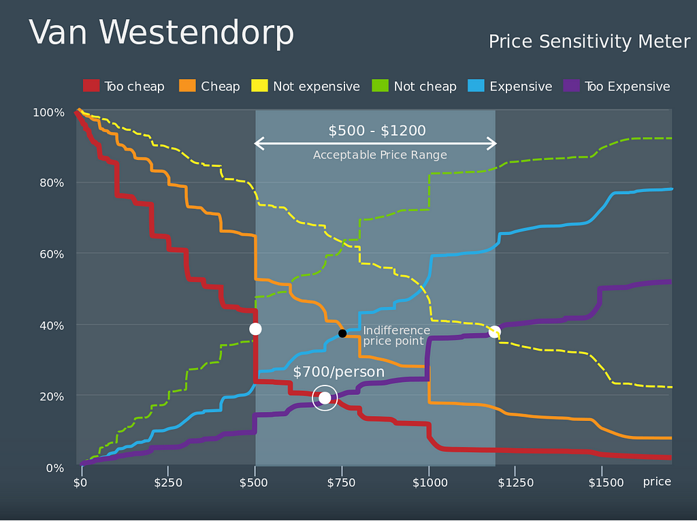The height and width of the screenshot is (521, 697).
Task: Click the red Too cheap legend swatch
Action: tap(91, 85)
